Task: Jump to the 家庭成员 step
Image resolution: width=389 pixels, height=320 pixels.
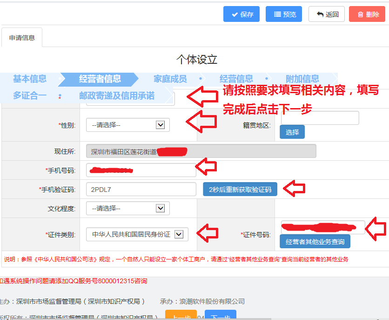Action: 170,79
